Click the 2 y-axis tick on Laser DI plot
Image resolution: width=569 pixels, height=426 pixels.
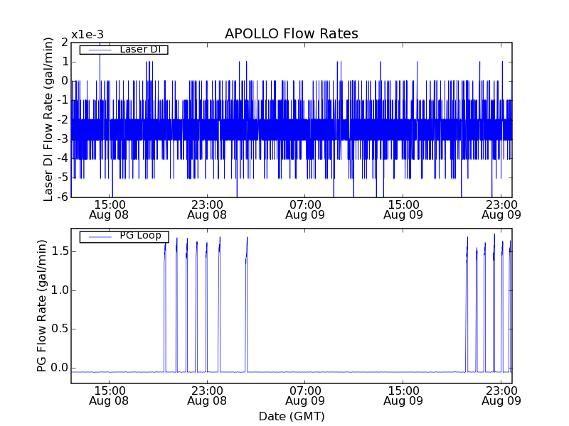[x=65, y=42]
